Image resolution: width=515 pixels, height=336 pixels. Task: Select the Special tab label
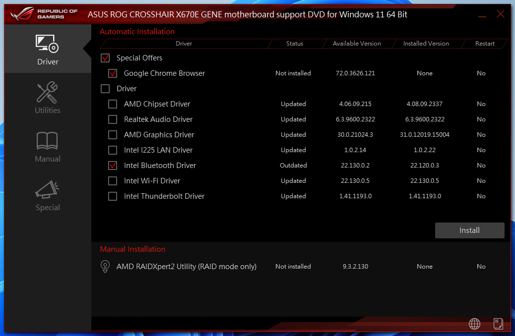pos(48,207)
